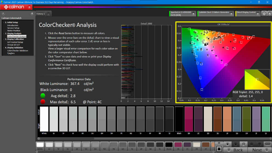Image resolution: width=272 pixels, height=153 pixels.
Task: Click the DeltaE 2000 bar chart
Action: pos(146,62)
